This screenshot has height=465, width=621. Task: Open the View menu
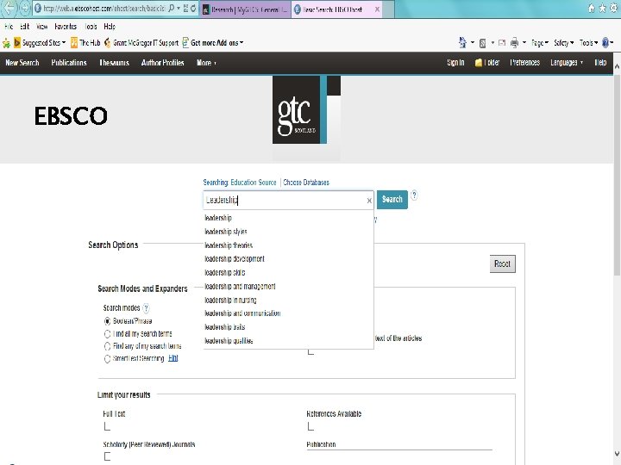click(x=41, y=27)
